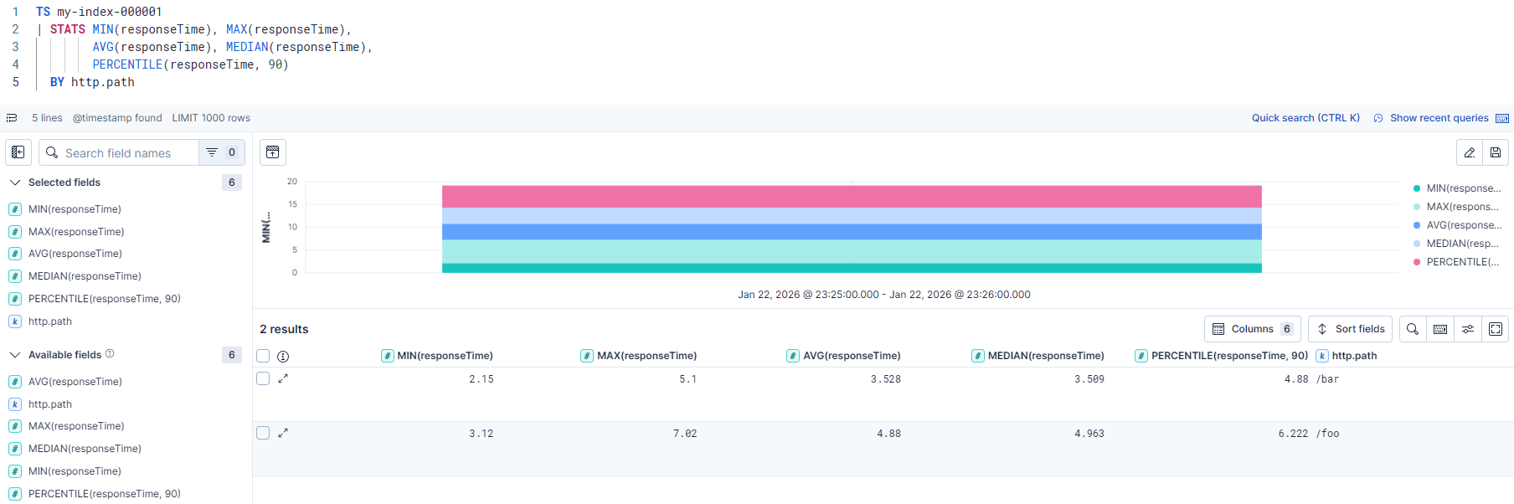1514x504 pixels.
Task: Click the chart options icon above histogram
Action: [x=273, y=152]
